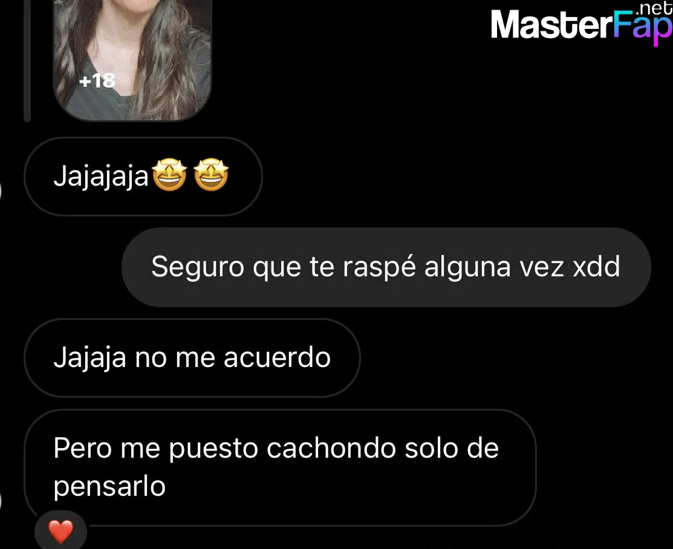The image size is (673, 549).
Task: Click the word 'acuerdo' in received message
Action: [278, 357]
